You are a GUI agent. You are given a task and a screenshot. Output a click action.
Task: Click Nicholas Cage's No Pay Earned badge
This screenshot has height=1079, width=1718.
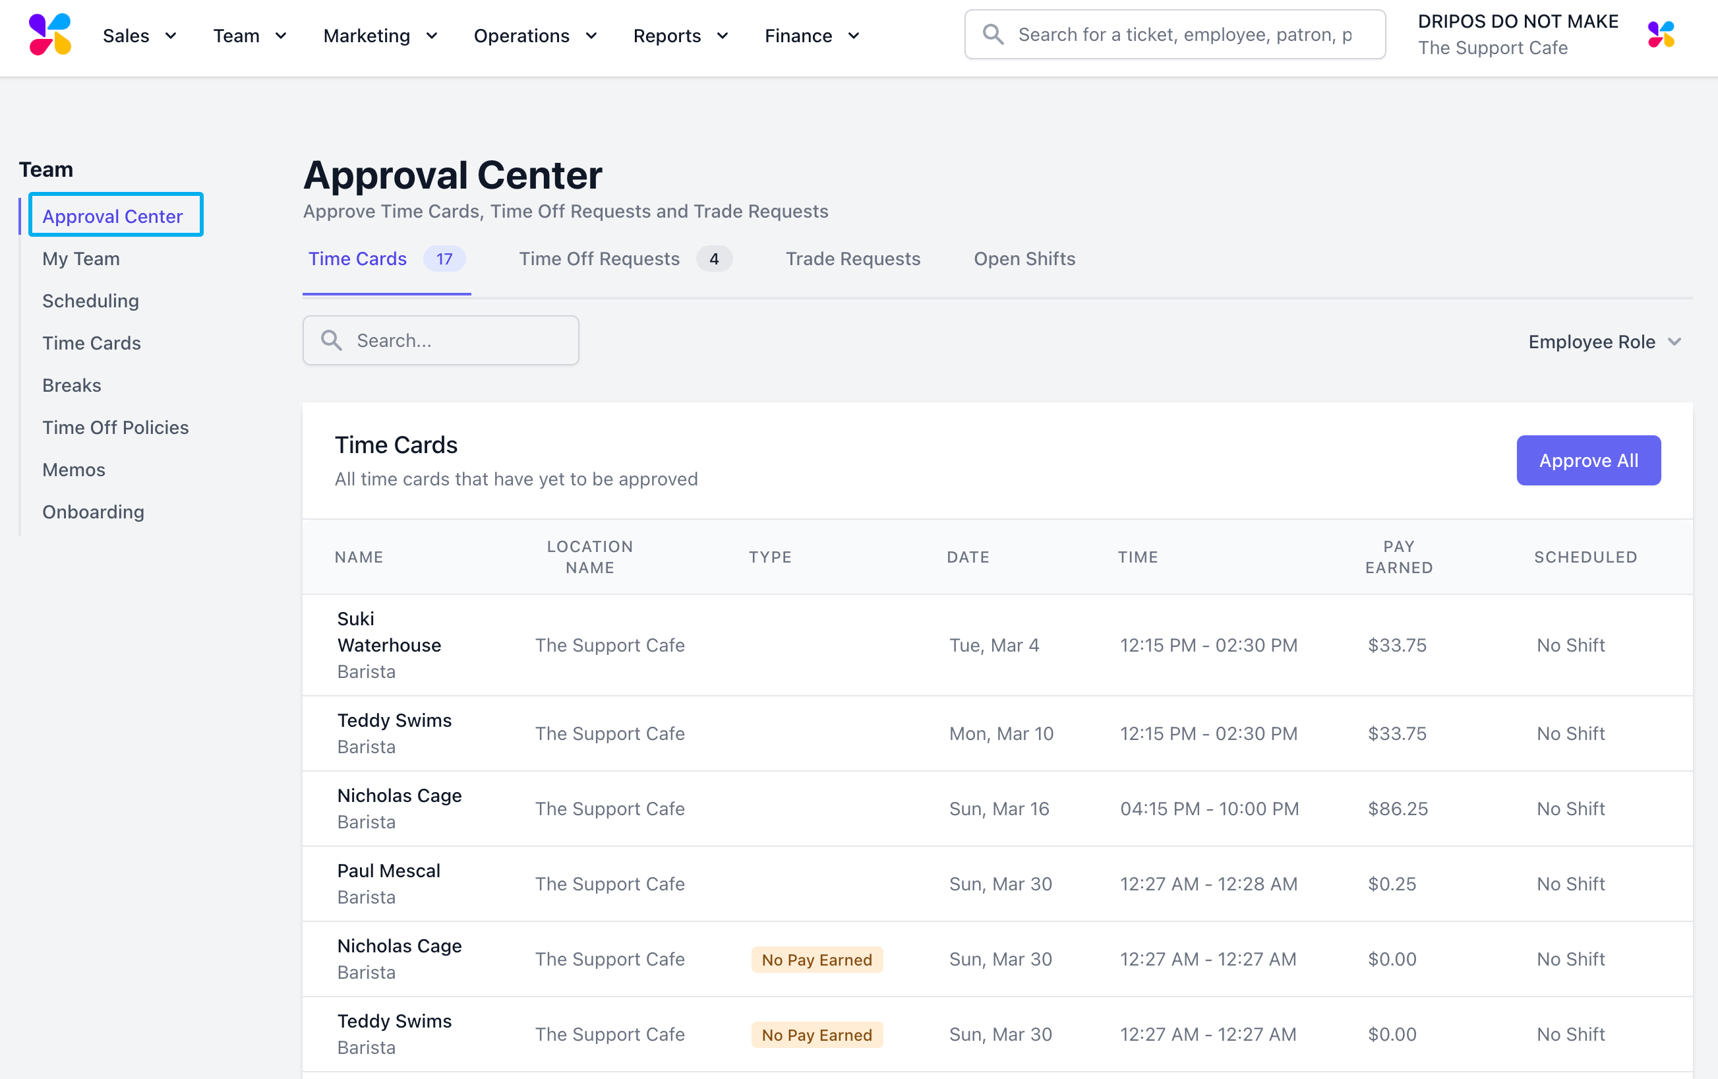click(x=817, y=960)
